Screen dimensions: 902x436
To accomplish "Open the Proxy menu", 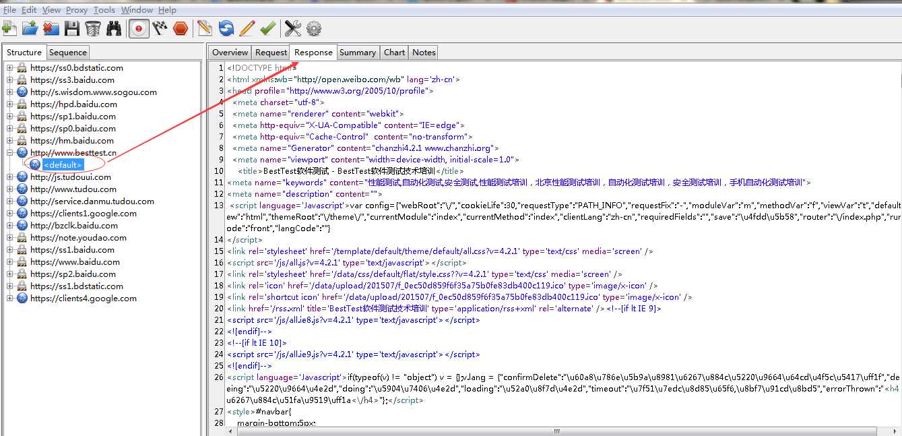I will [77, 10].
